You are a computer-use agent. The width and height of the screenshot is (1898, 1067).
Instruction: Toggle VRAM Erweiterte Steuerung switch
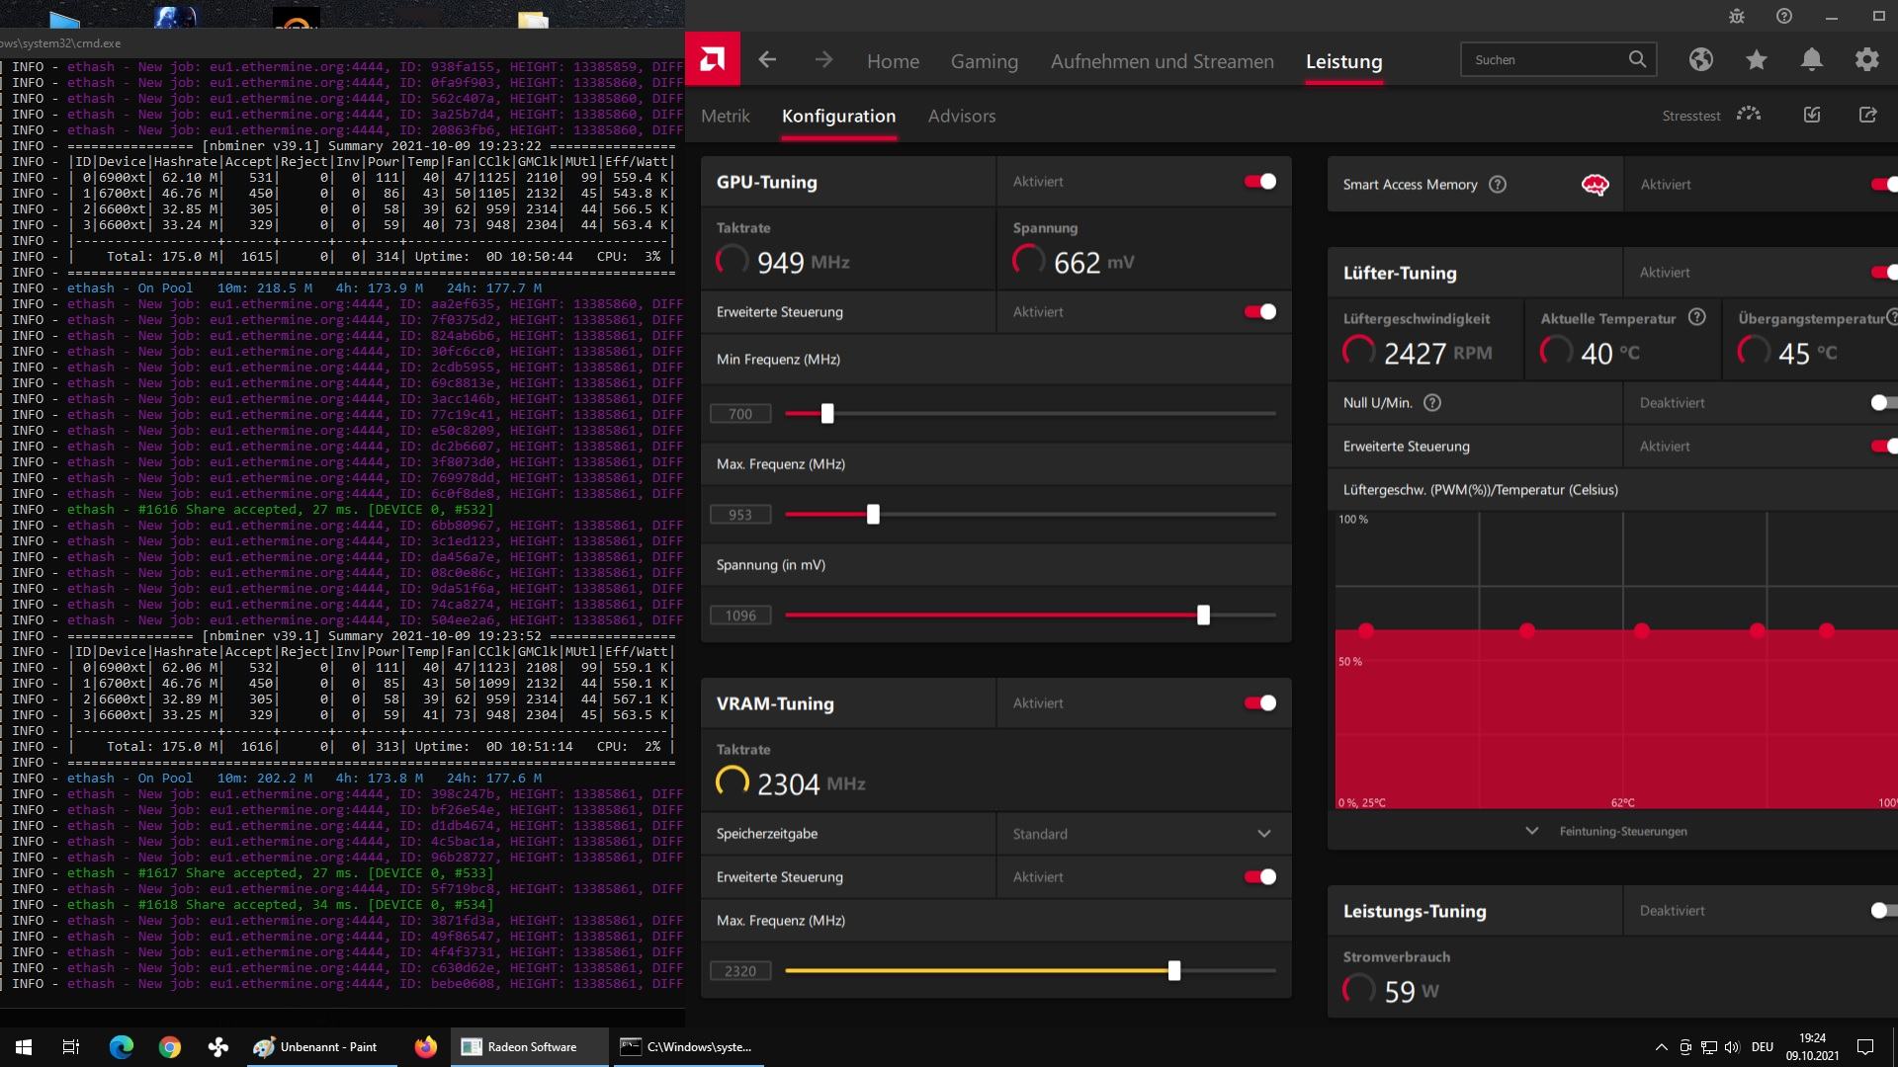coord(1260,877)
